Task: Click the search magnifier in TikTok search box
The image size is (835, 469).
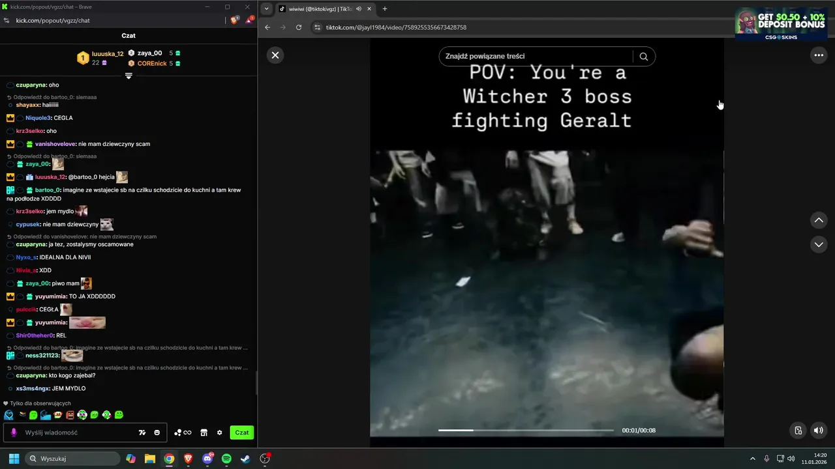Action: (x=643, y=57)
